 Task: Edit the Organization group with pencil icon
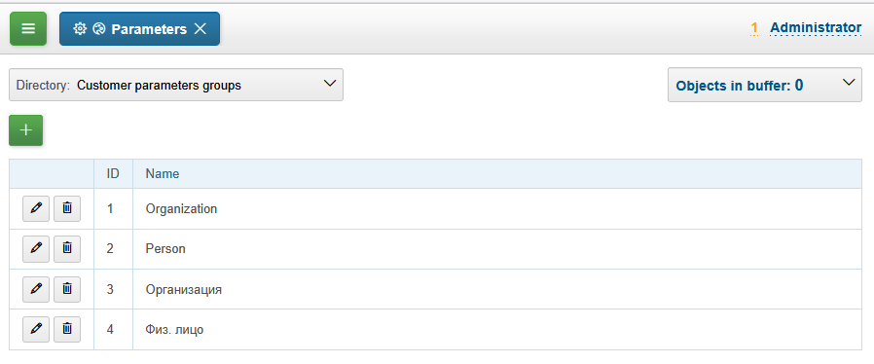[36, 208]
